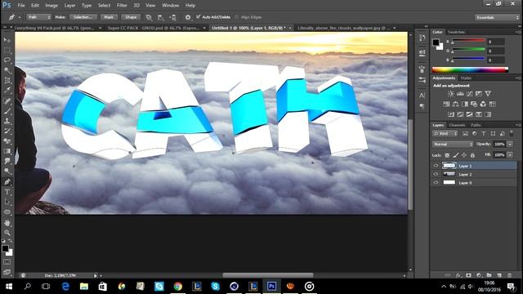523x294 pixels.
Task: Add a Channel Mixer adjustment
Action: 483,105
